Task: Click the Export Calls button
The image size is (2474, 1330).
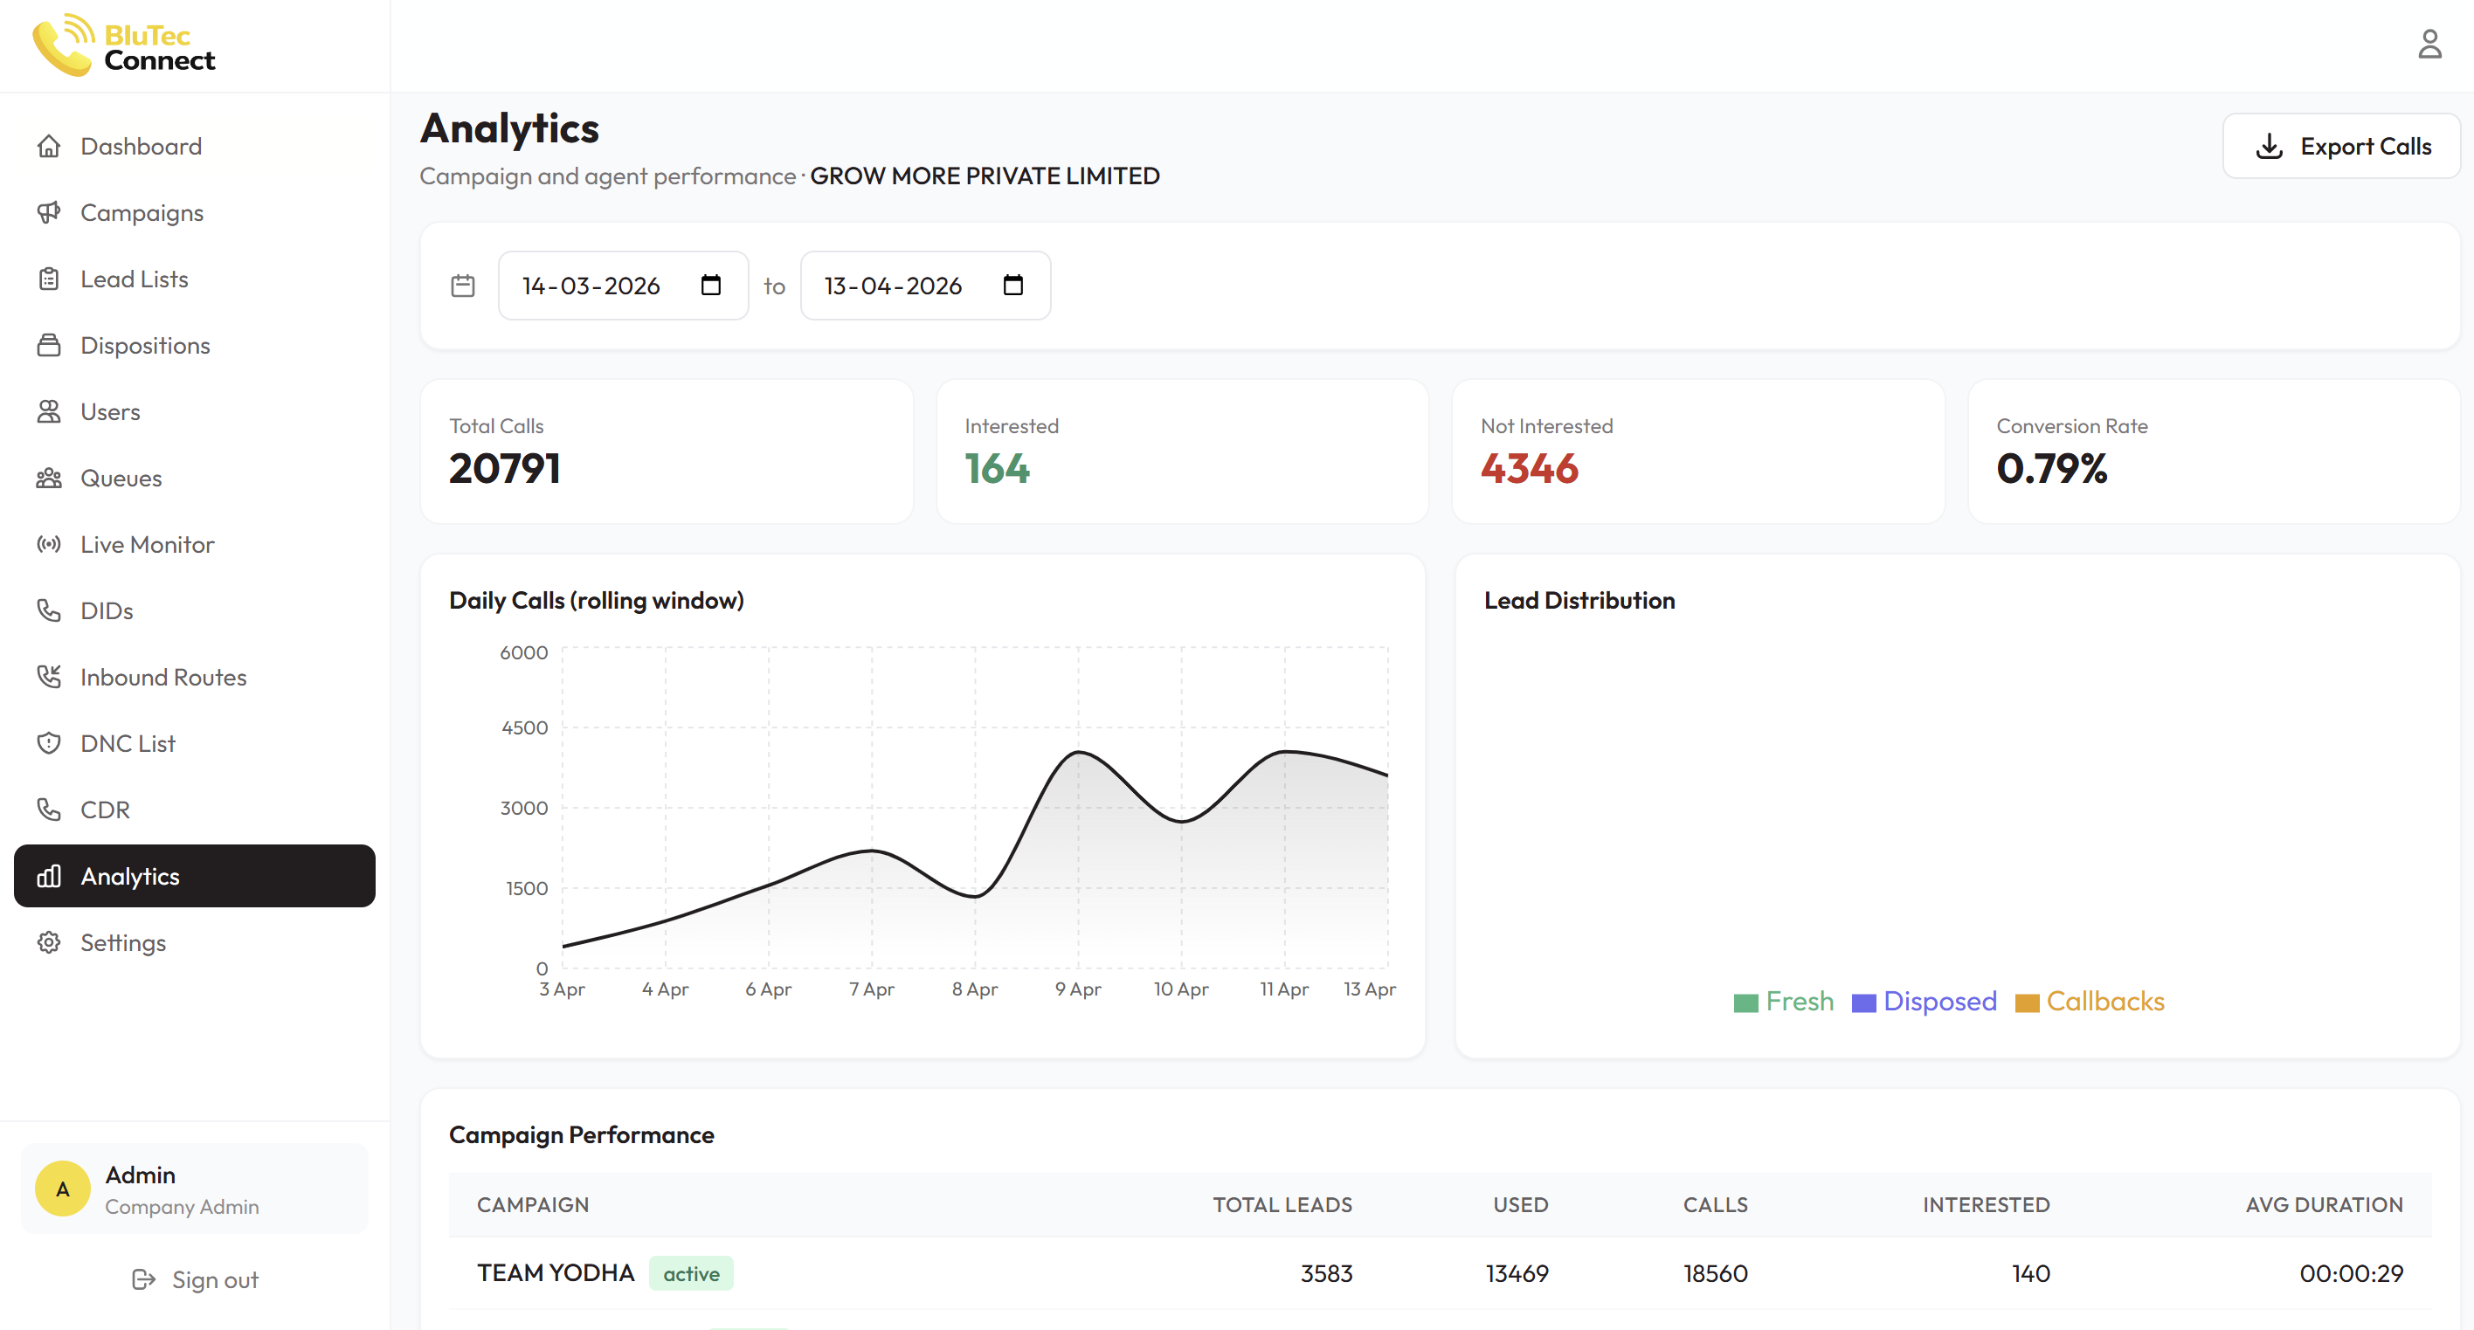Action: click(x=2340, y=145)
